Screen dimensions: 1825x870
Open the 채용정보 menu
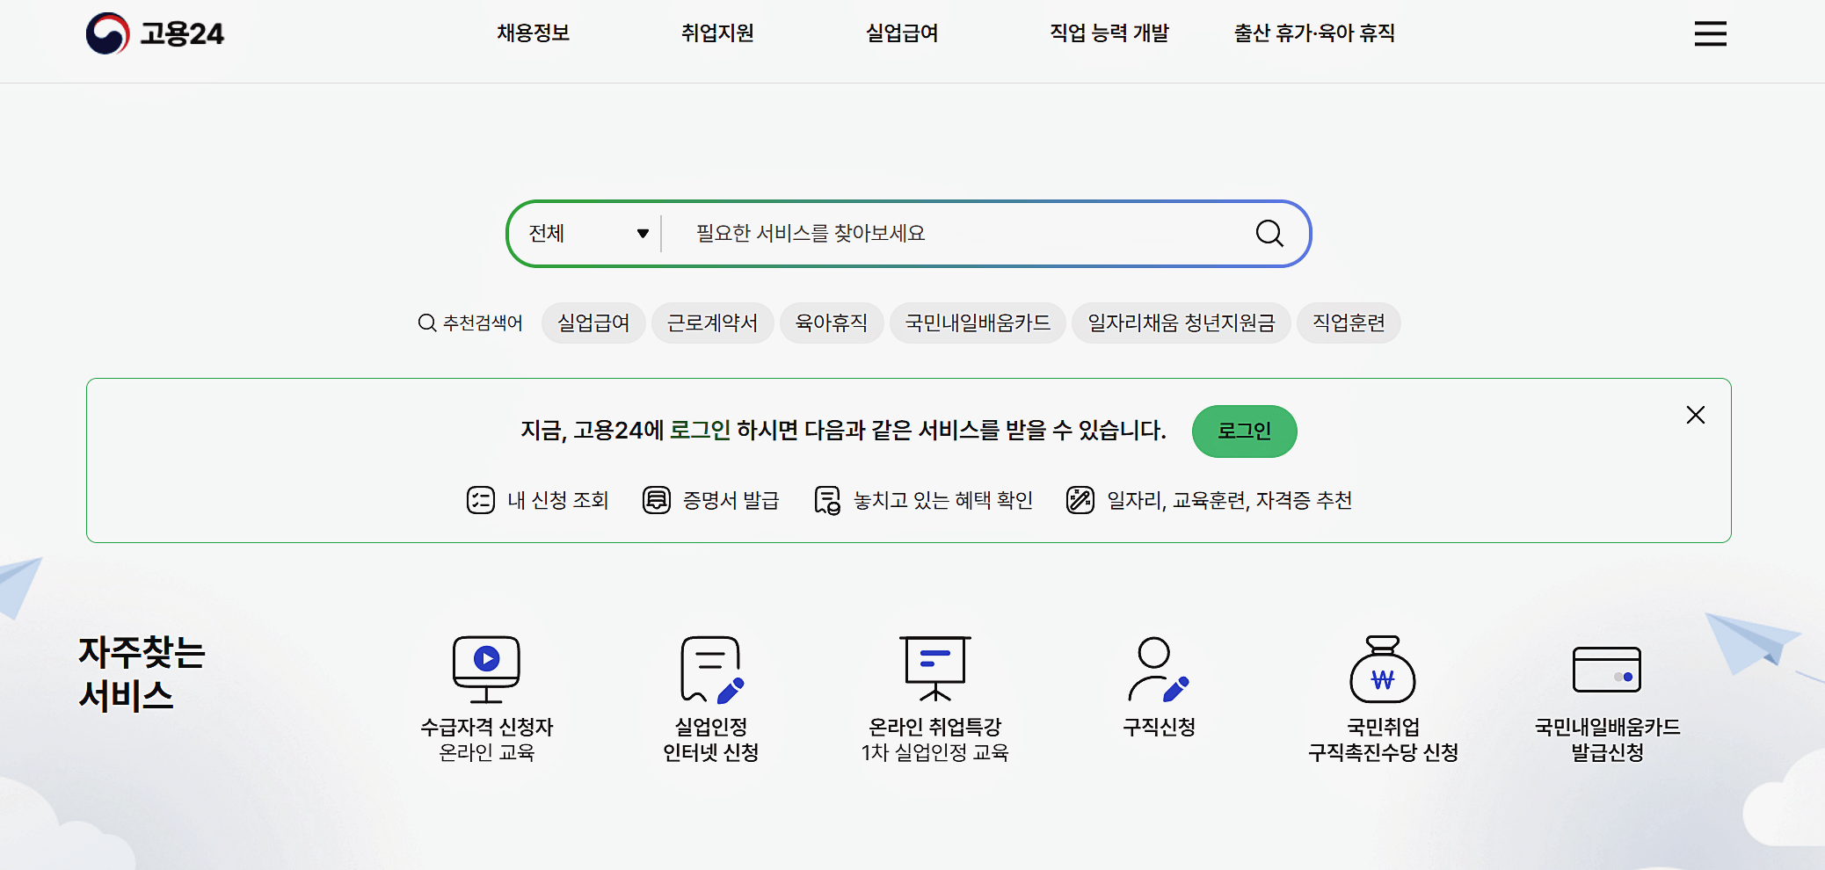point(532,33)
